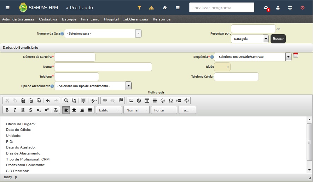
Task: Open the list menu icon beside home
Action: click(178, 8)
